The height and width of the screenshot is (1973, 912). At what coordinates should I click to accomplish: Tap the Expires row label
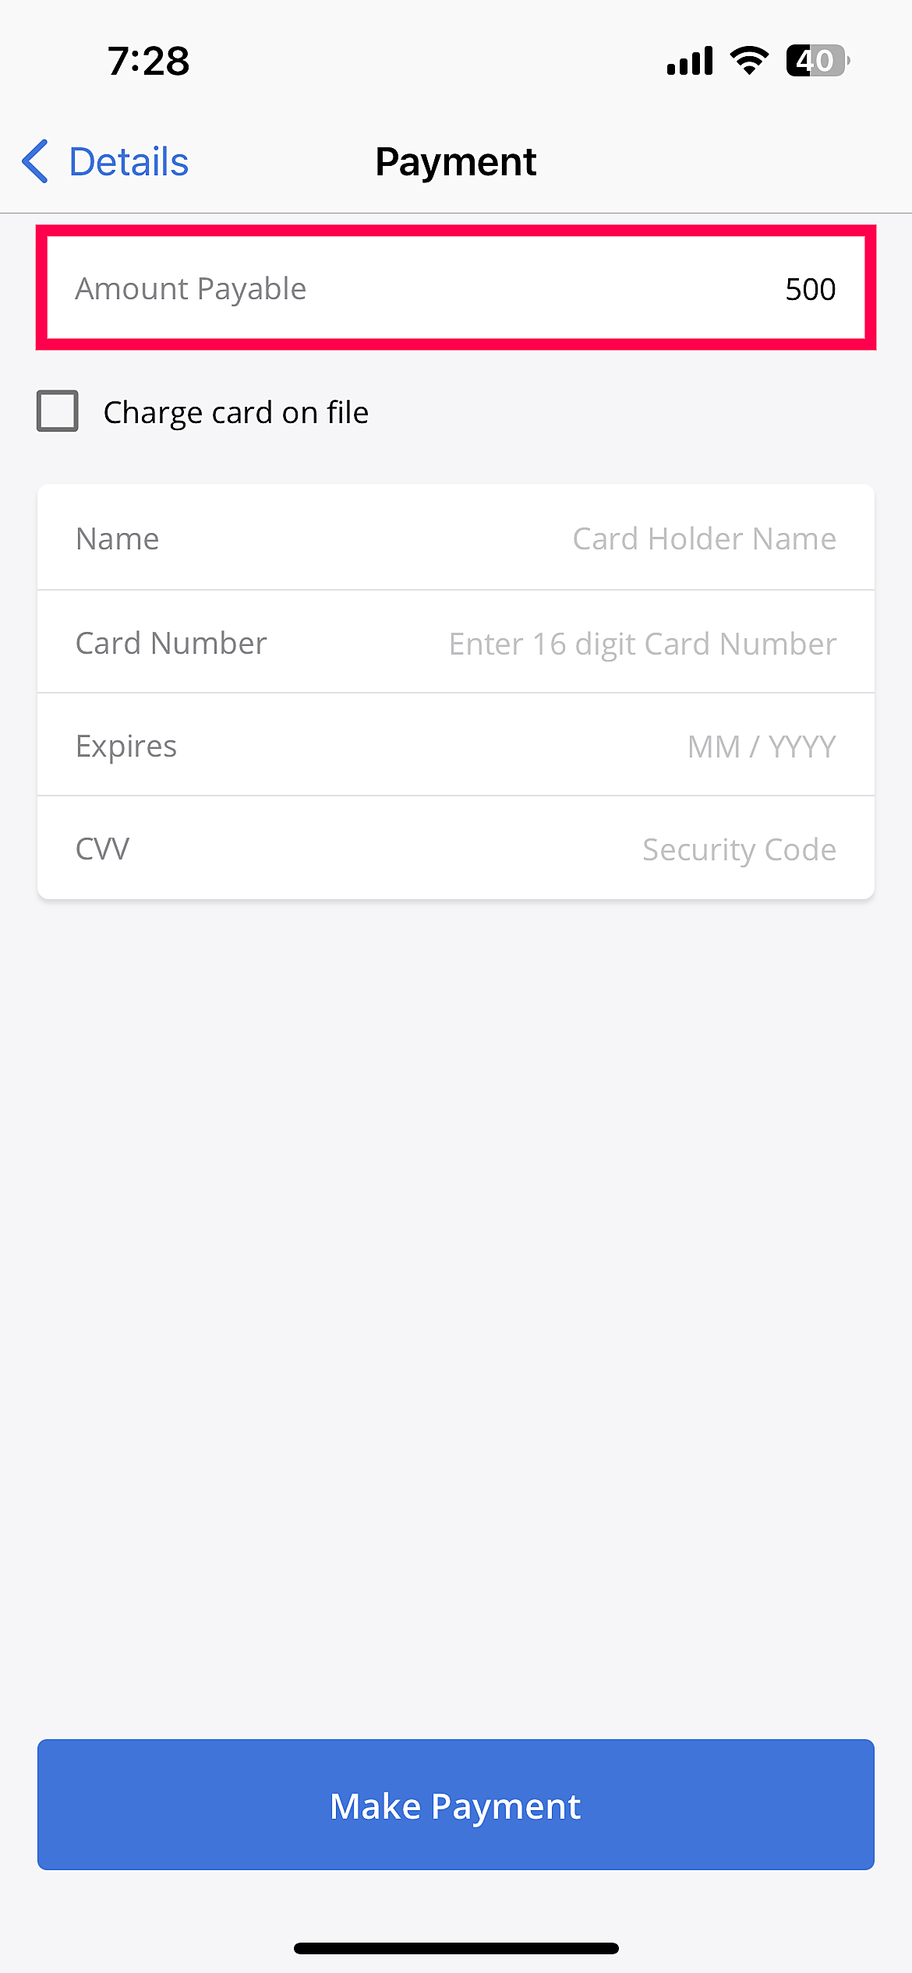[x=126, y=746]
